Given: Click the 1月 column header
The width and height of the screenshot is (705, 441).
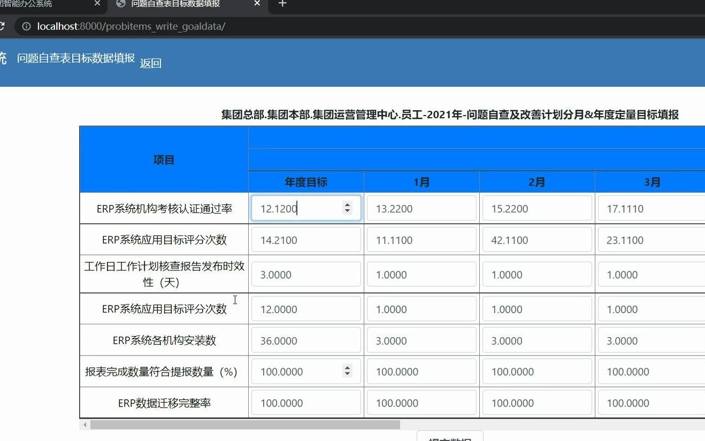Looking at the screenshot, I should (422, 182).
